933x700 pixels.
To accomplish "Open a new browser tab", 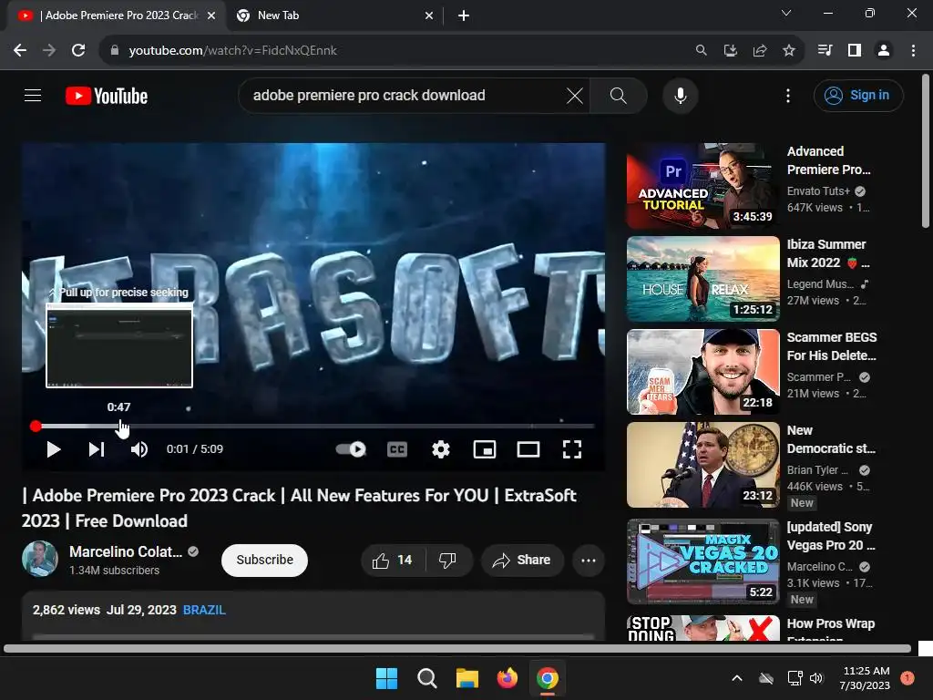I will click(x=464, y=16).
